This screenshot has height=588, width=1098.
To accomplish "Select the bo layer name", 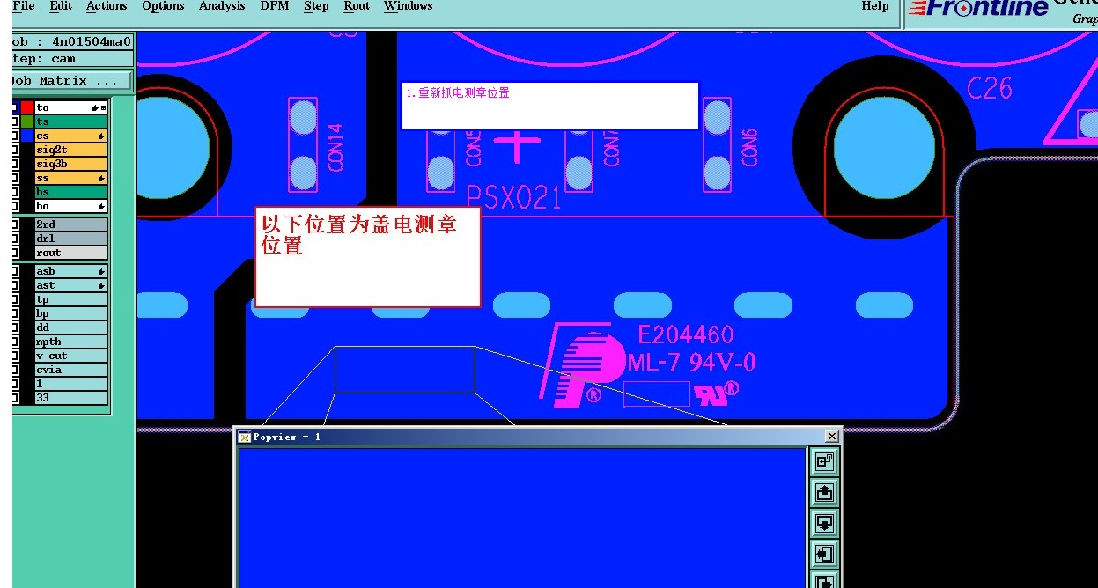I will point(70,206).
